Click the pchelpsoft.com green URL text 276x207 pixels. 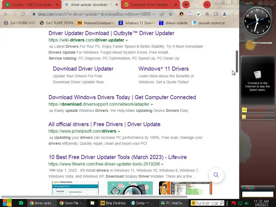click(x=82, y=131)
